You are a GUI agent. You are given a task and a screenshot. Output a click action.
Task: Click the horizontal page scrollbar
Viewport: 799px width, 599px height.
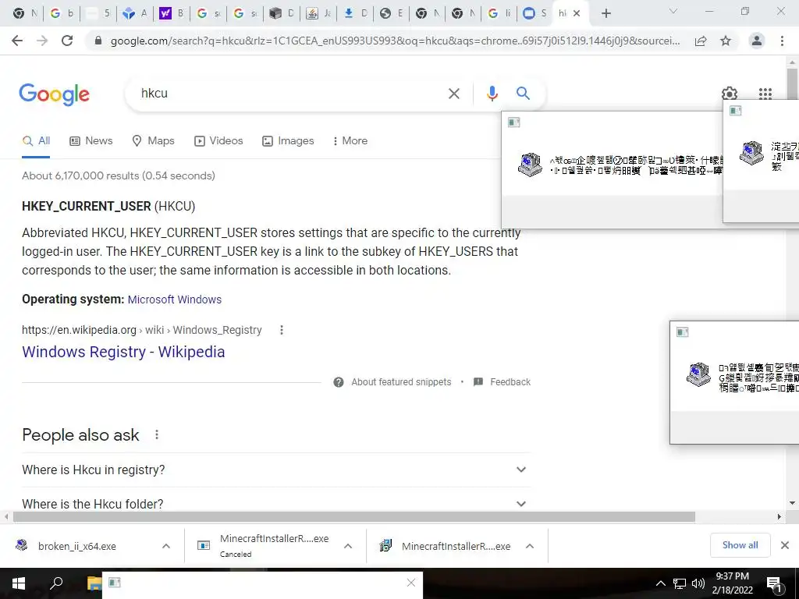pos(354,516)
